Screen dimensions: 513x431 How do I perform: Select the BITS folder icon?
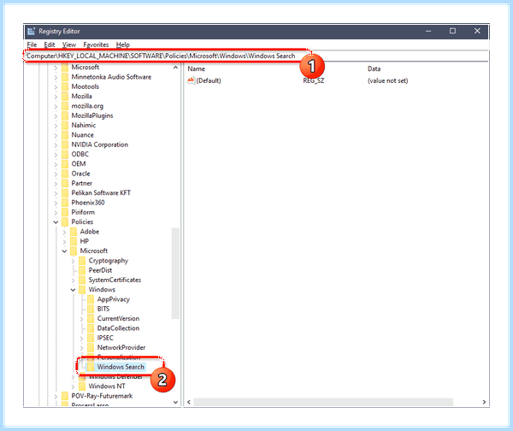pos(91,309)
